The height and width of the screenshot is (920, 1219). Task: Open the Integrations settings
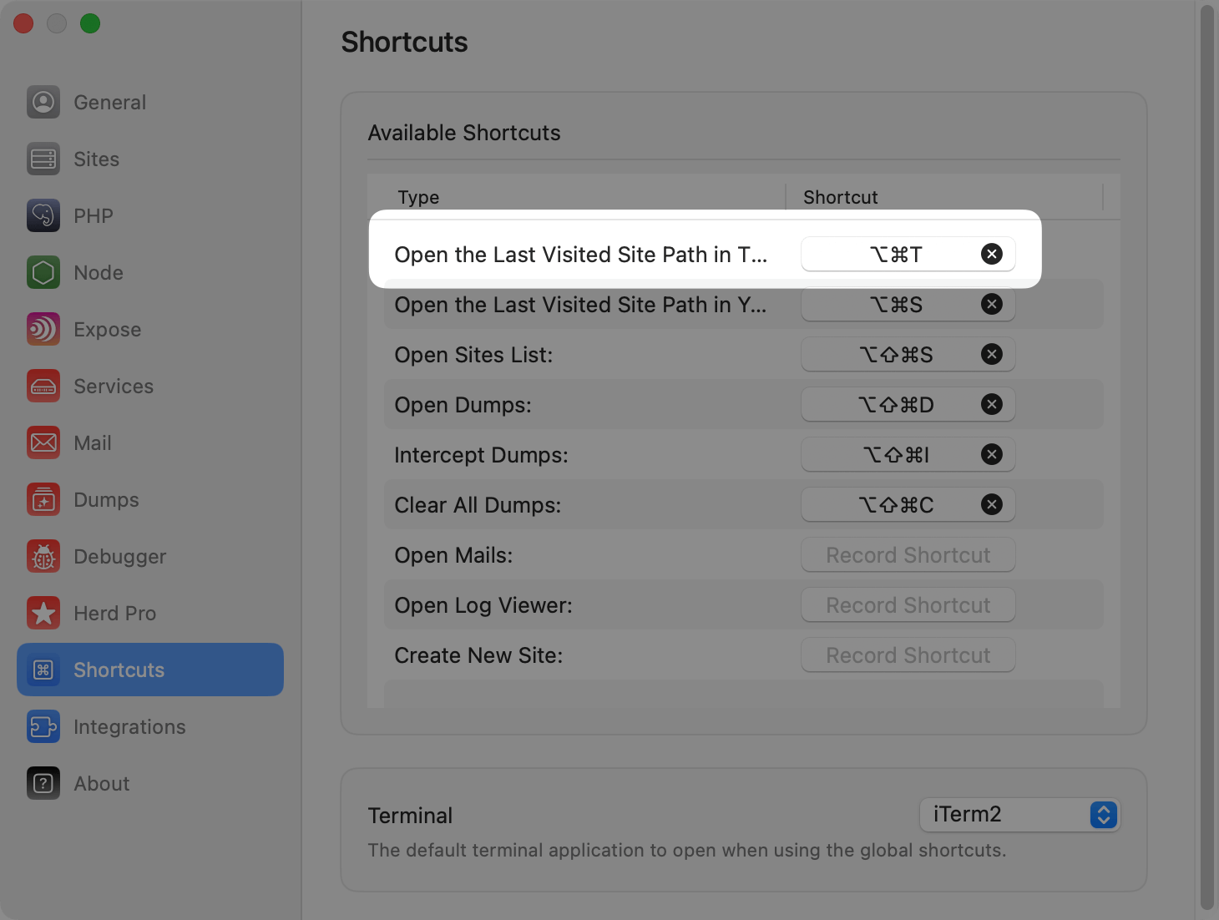pos(129,726)
